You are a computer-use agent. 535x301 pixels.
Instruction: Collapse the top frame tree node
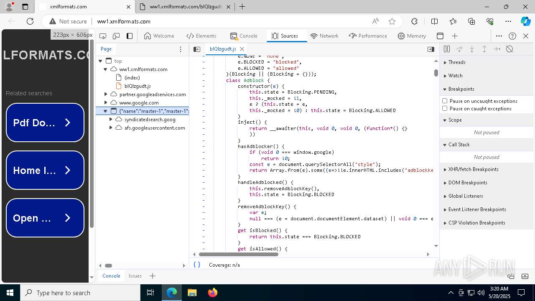pos(100,61)
